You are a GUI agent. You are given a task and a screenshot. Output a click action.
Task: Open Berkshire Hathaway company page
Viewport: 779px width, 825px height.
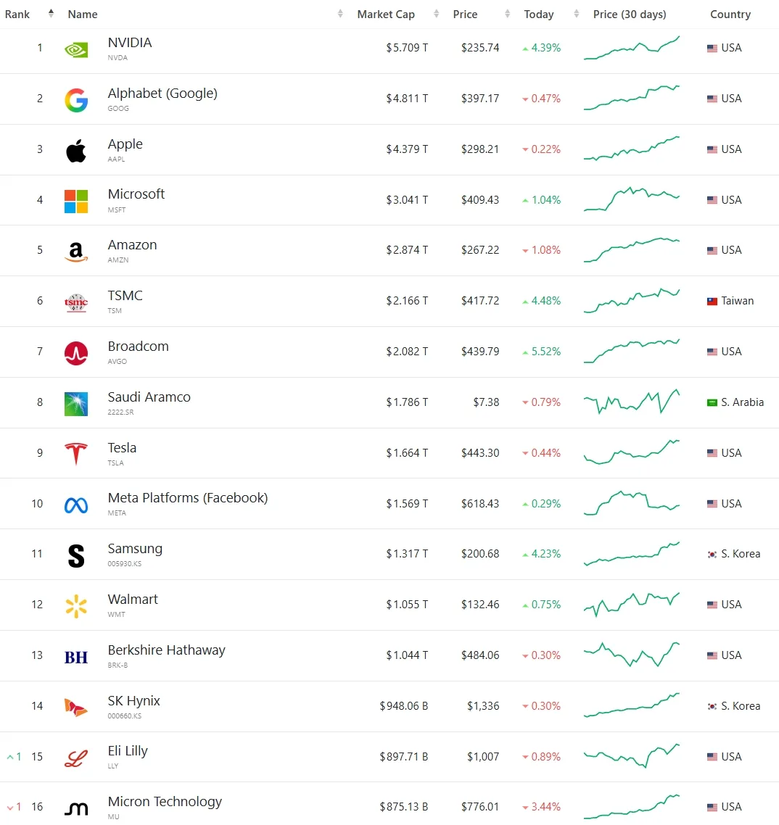(x=166, y=650)
